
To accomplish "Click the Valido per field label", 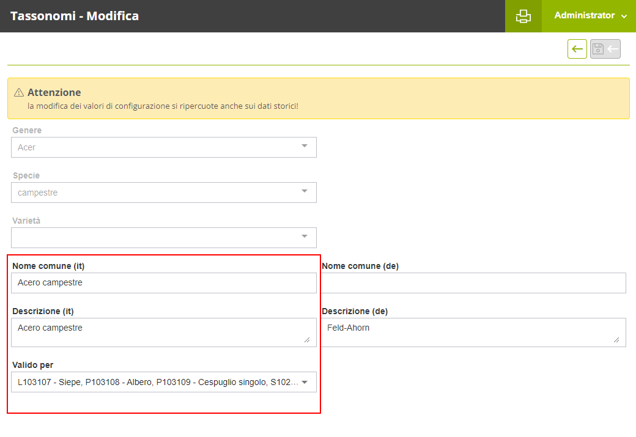I will pyautogui.click(x=33, y=365).
